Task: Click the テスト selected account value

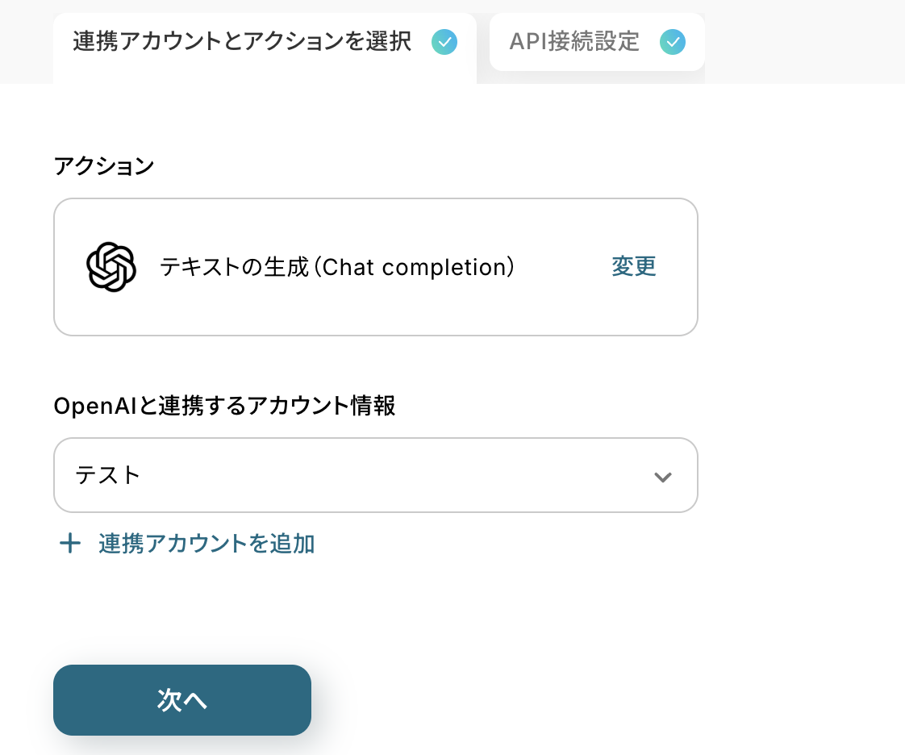Action: [108, 475]
